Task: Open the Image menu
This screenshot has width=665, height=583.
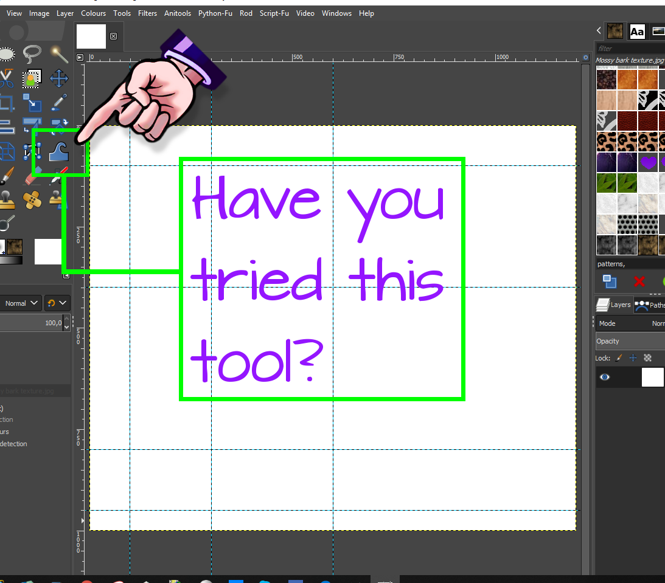Action: 39,13
